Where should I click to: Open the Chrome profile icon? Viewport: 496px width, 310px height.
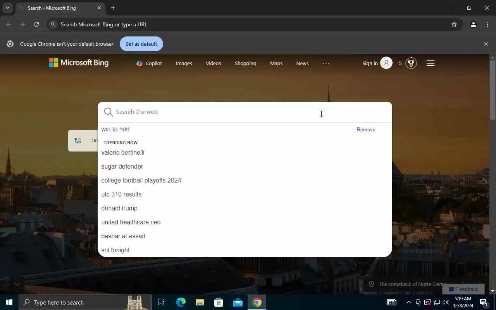click(474, 24)
